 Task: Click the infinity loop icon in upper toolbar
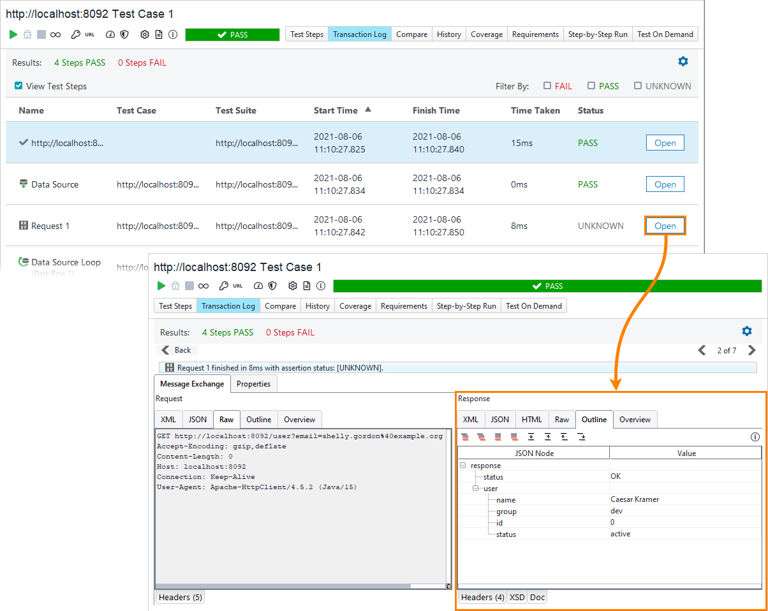(55, 34)
